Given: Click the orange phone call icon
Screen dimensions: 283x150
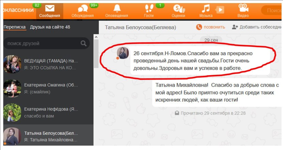Looking at the screenshot, I should (x=199, y=27).
